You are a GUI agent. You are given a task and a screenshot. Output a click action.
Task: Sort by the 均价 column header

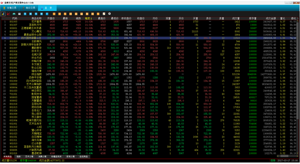pos(155,19)
